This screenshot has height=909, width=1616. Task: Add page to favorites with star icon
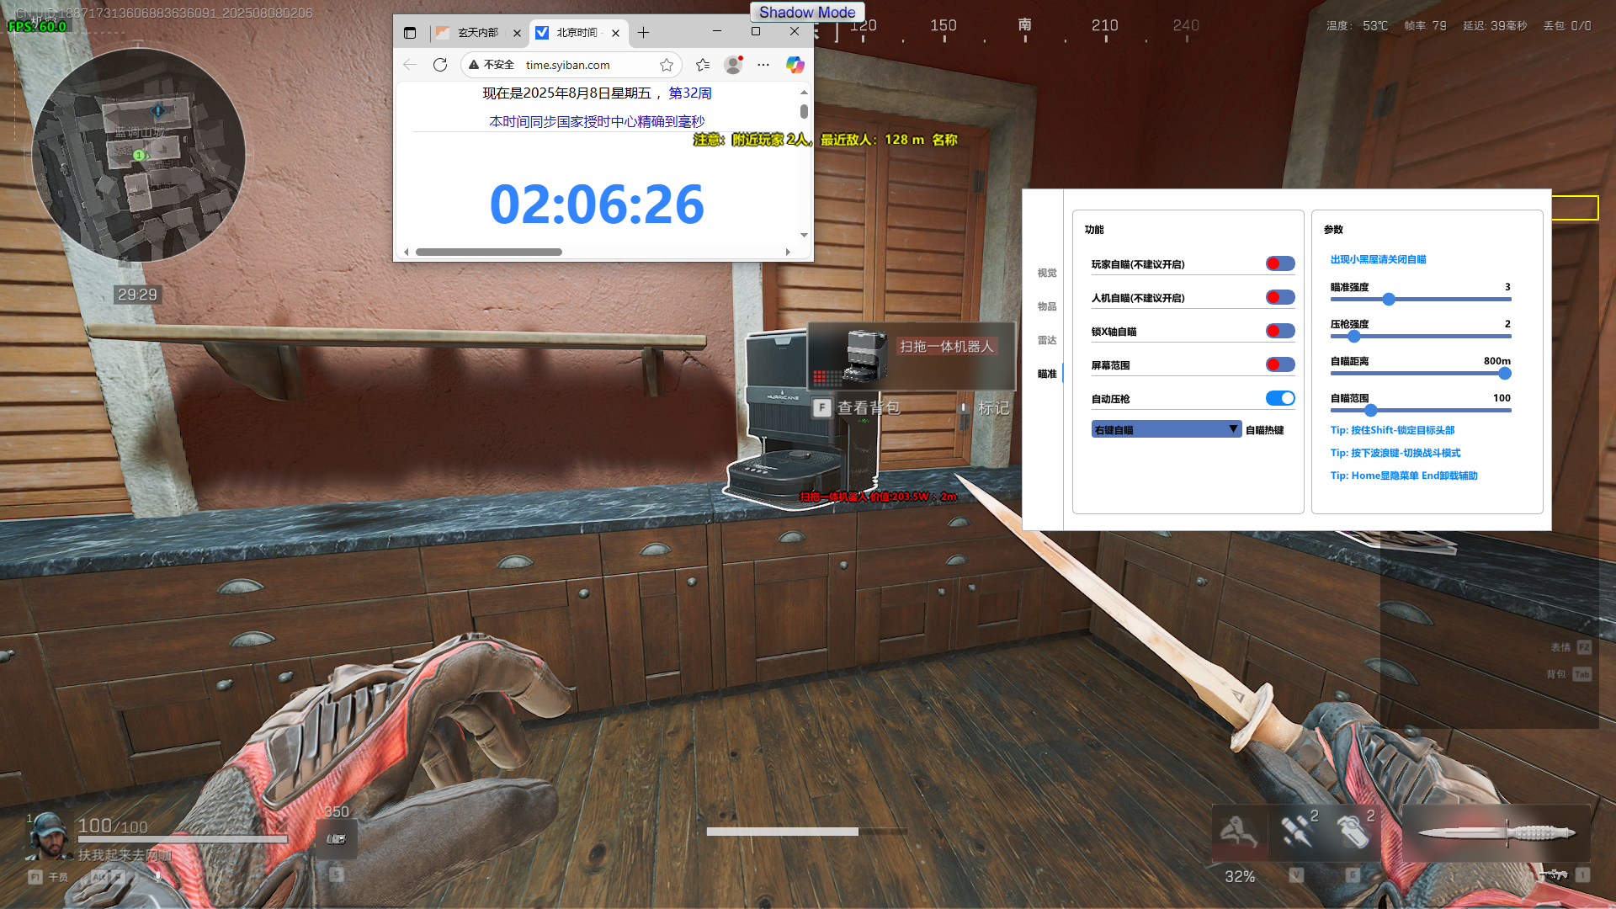[x=667, y=65]
